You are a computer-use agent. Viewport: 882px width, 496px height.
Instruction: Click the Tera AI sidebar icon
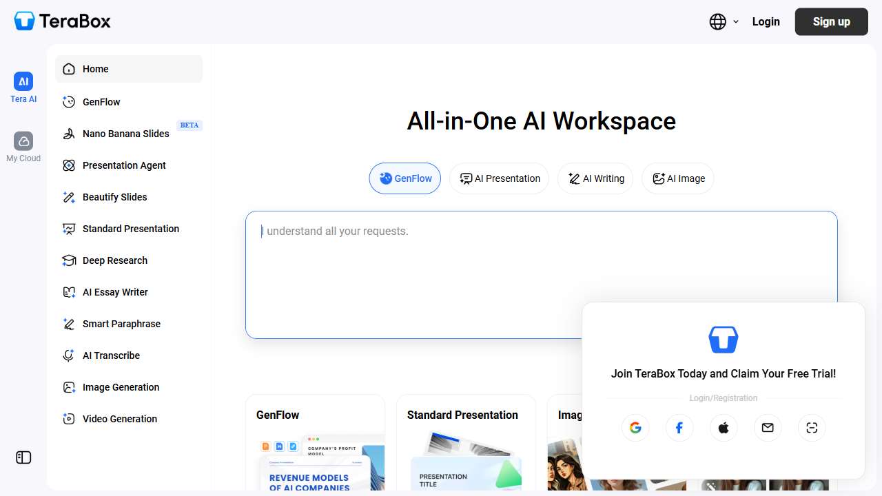[x=23, y=82]
